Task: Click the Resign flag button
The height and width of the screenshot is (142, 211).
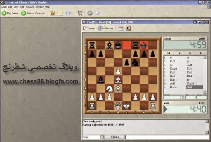Action: click(89, 28)
